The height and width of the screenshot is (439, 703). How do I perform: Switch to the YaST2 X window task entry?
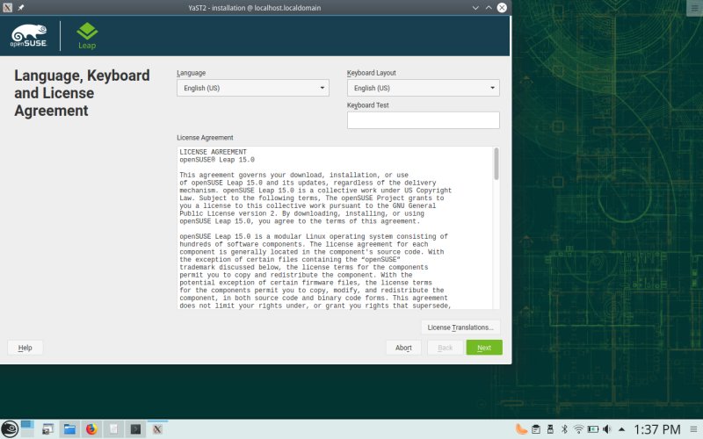[x=157, y=429]
